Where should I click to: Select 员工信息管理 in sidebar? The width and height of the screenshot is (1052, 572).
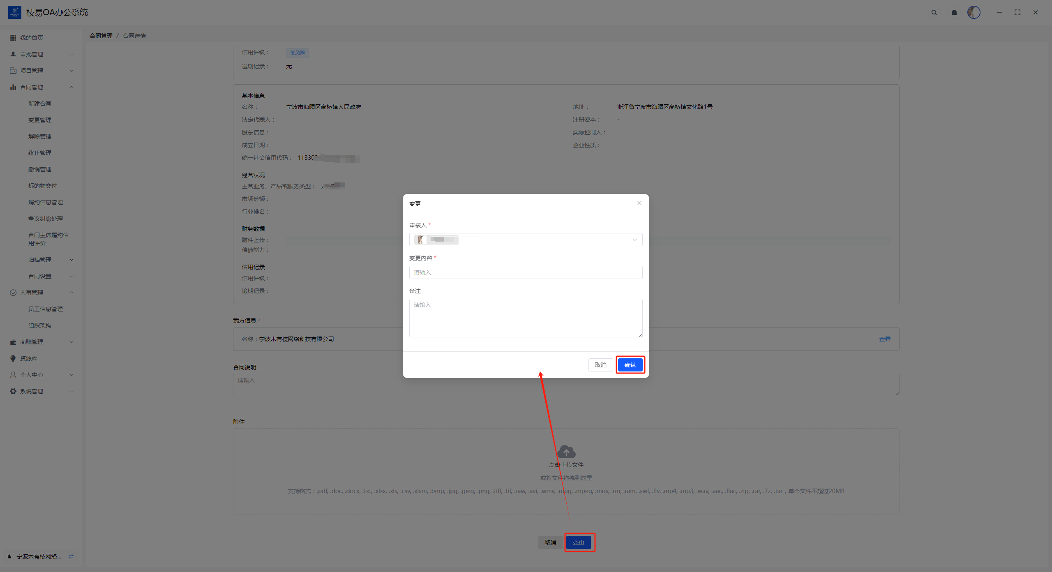point(46,309)
